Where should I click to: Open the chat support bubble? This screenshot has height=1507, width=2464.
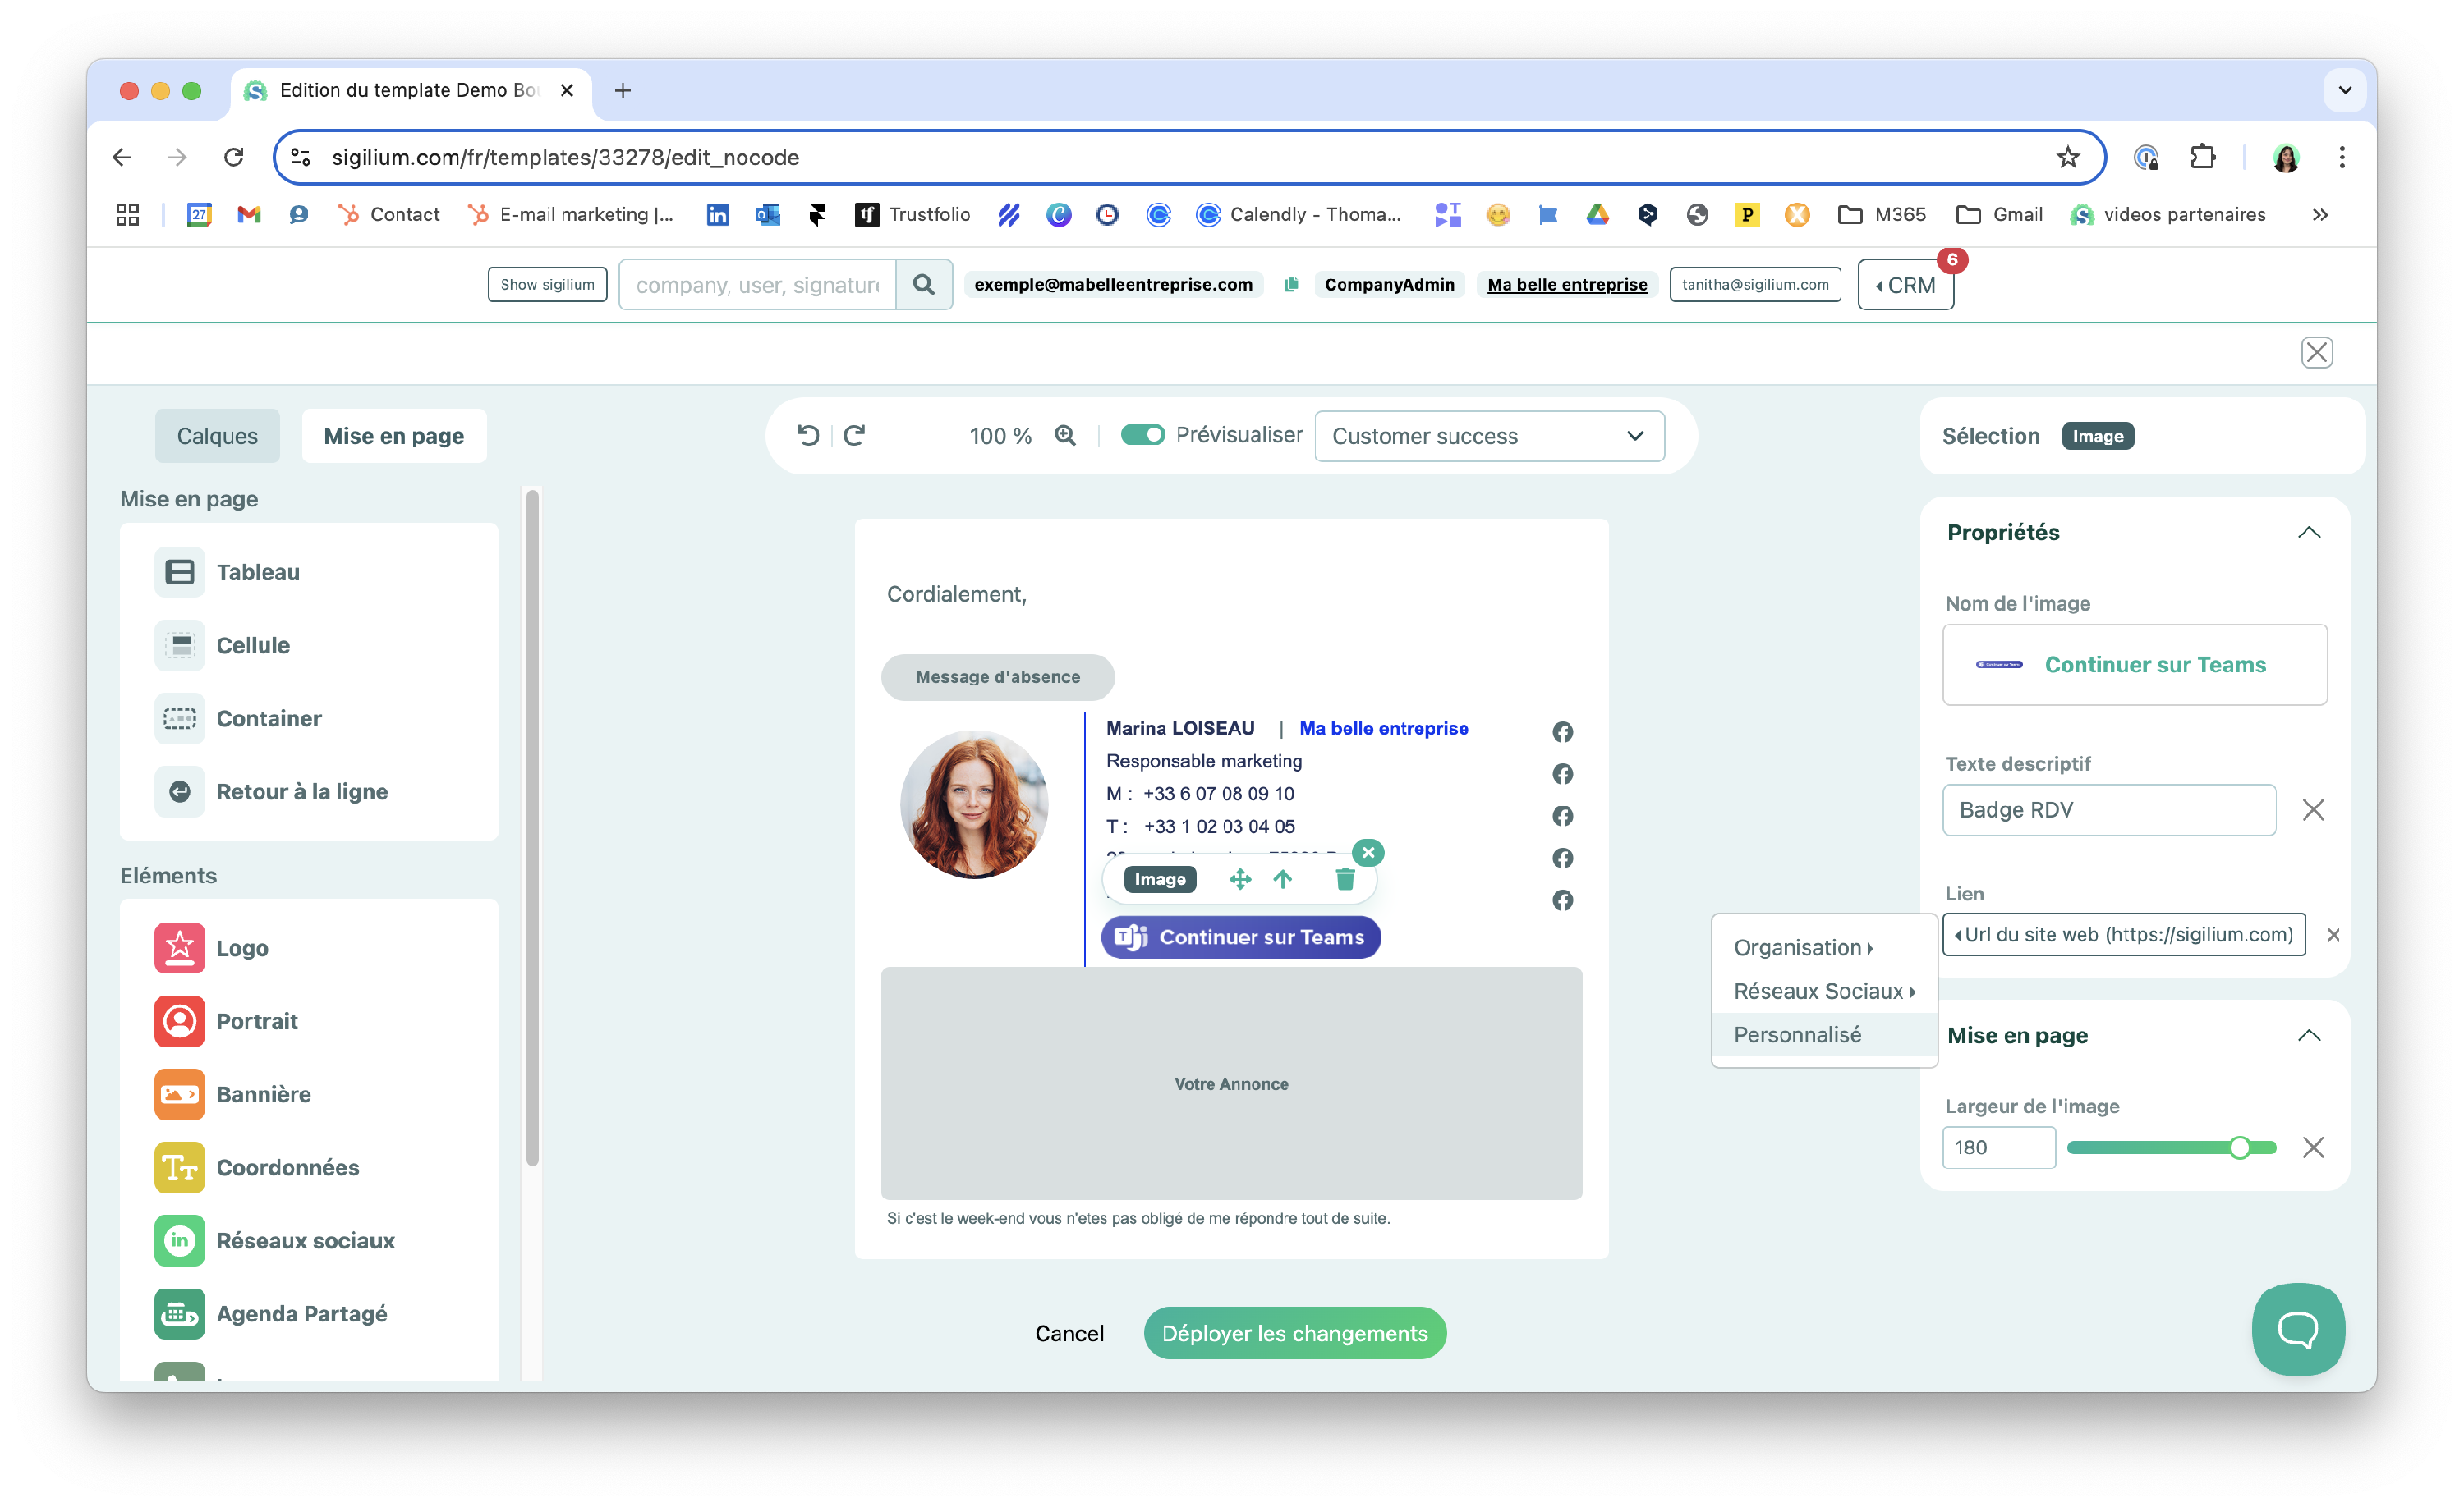pyautogui.click(x=2297, y=1329)
